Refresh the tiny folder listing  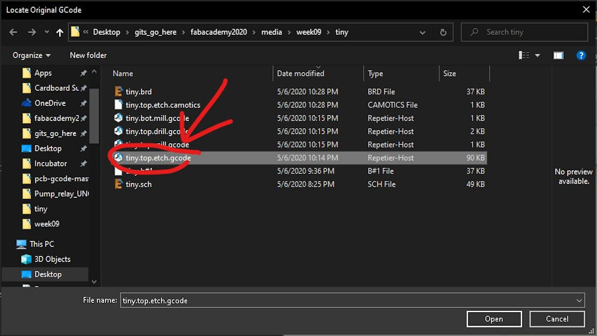[x=443, y=33]
